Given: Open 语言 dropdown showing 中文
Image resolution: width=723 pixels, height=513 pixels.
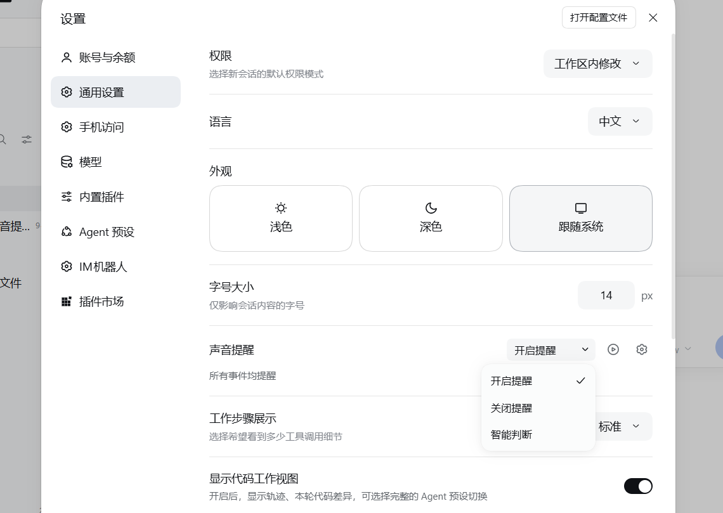Looking at the screenshot, I should coord(620,121).
